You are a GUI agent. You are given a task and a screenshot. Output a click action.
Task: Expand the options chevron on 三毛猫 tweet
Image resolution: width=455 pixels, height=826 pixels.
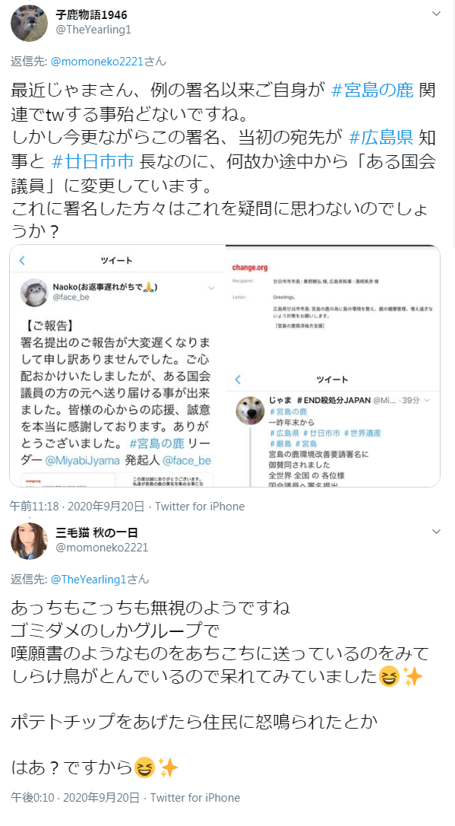click(436, 532)
